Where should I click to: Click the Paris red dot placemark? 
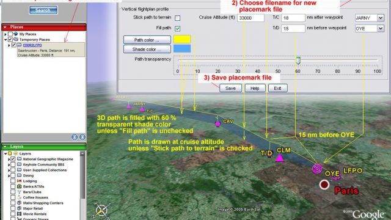click(324, 185)
